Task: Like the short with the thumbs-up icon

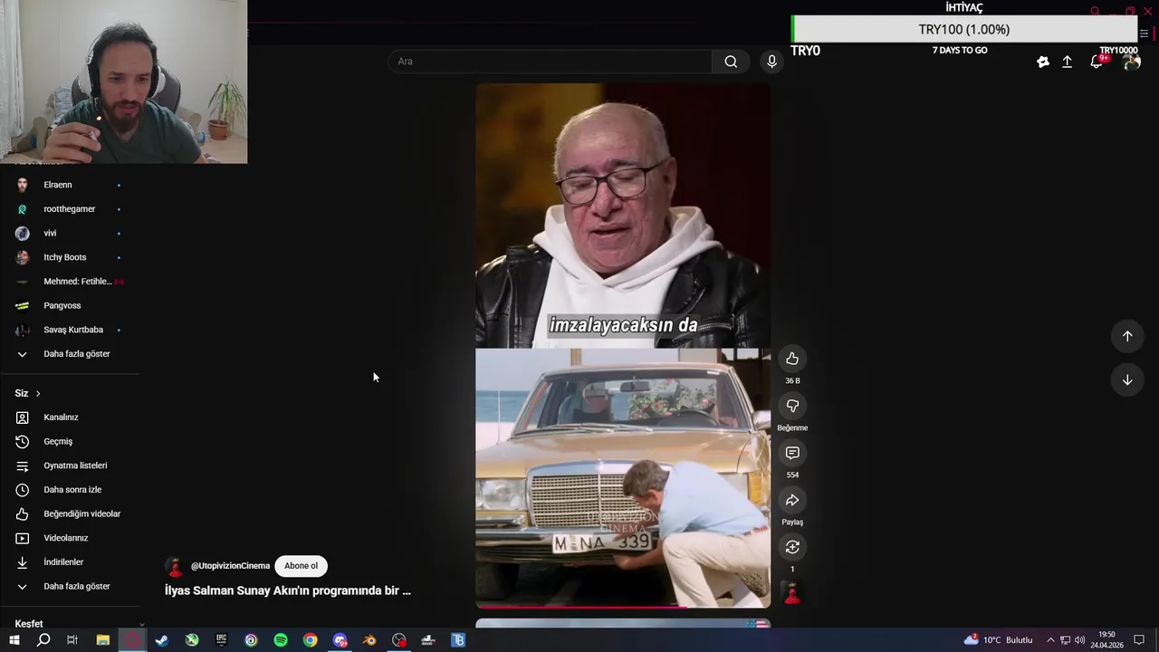Action: [x=792, y=359]
